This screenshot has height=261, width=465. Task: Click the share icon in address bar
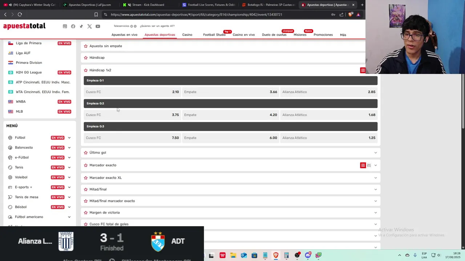coord(341,14)
